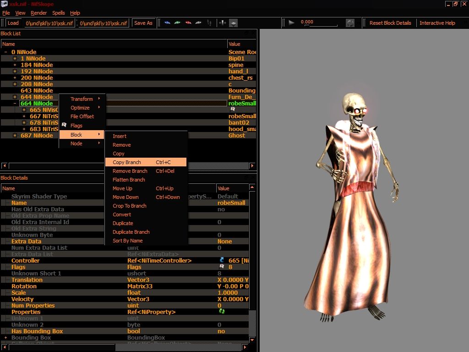Toggle the animation loop icon

pos(350,23)
